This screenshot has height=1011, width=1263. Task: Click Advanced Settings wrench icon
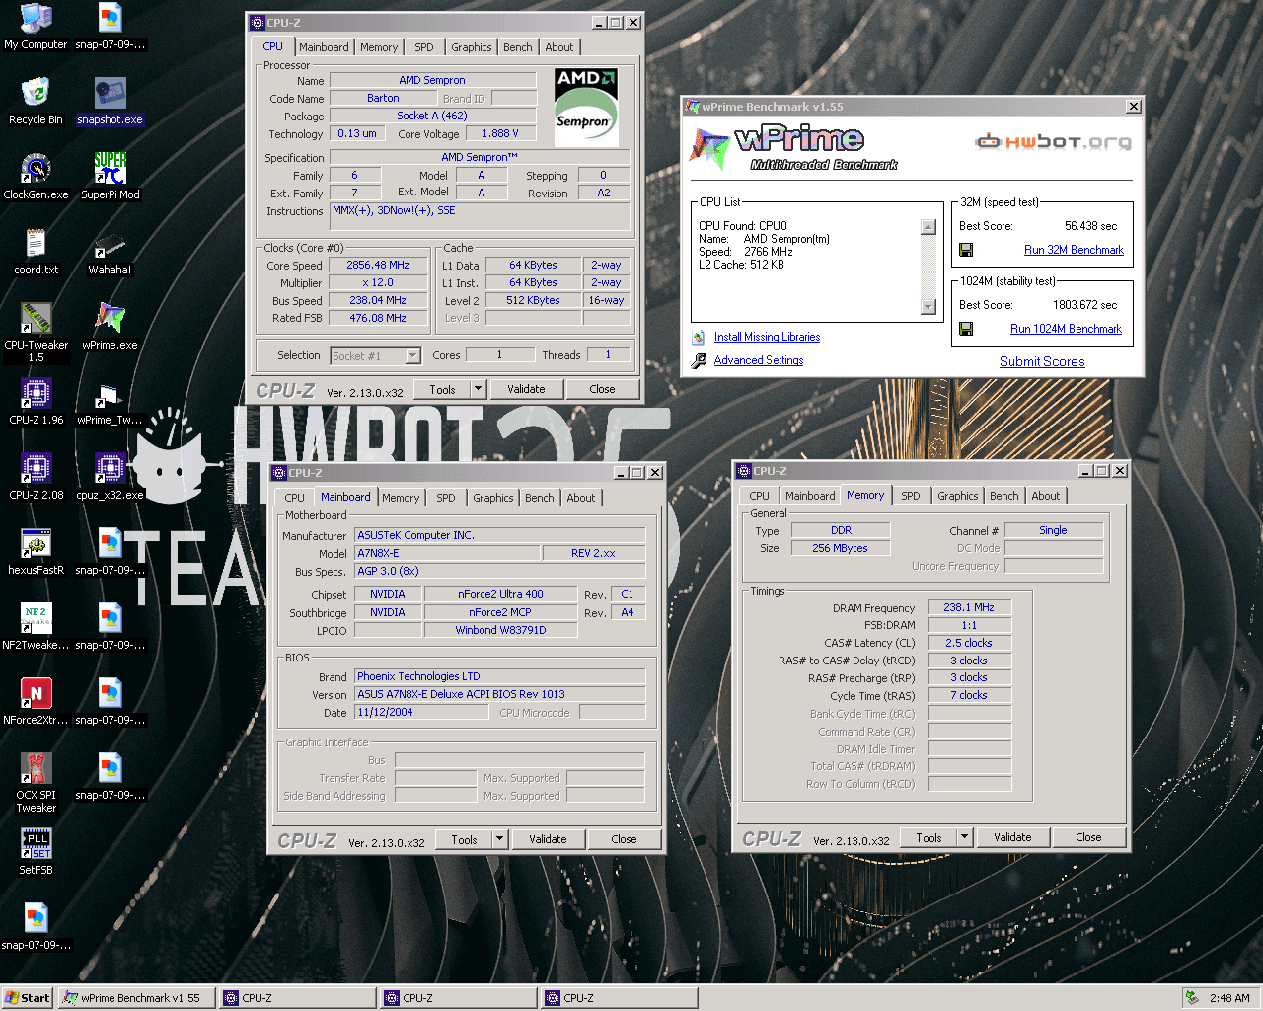click(699, 360)
